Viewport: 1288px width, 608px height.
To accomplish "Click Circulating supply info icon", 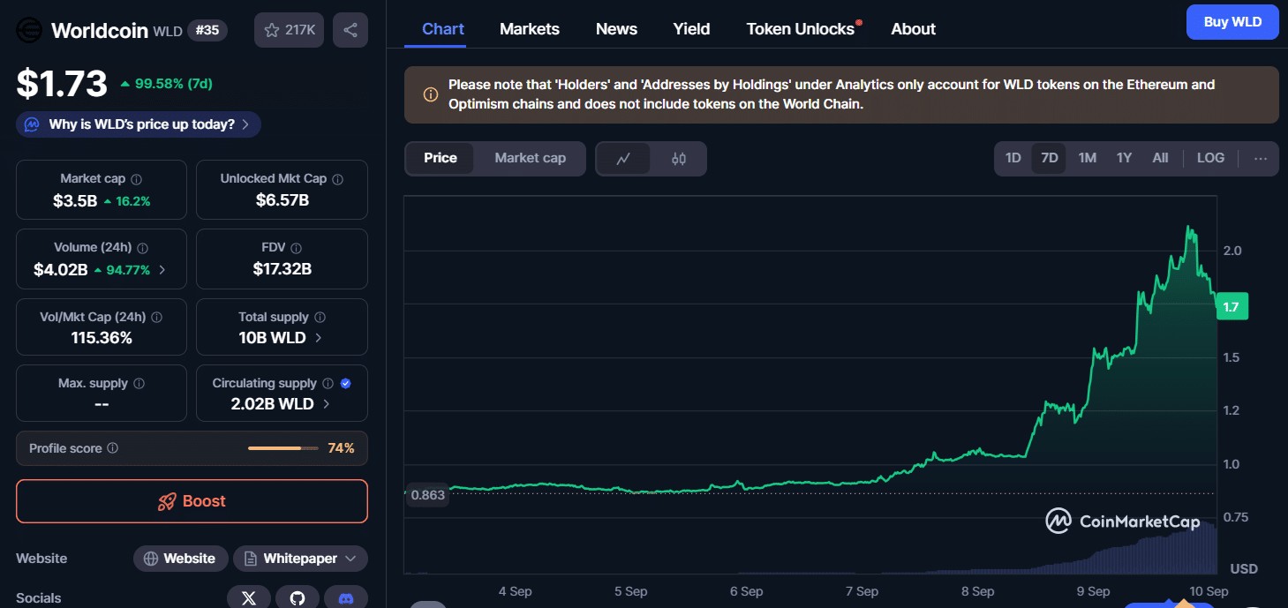I will pyautogui.click(x=328, y=383).
